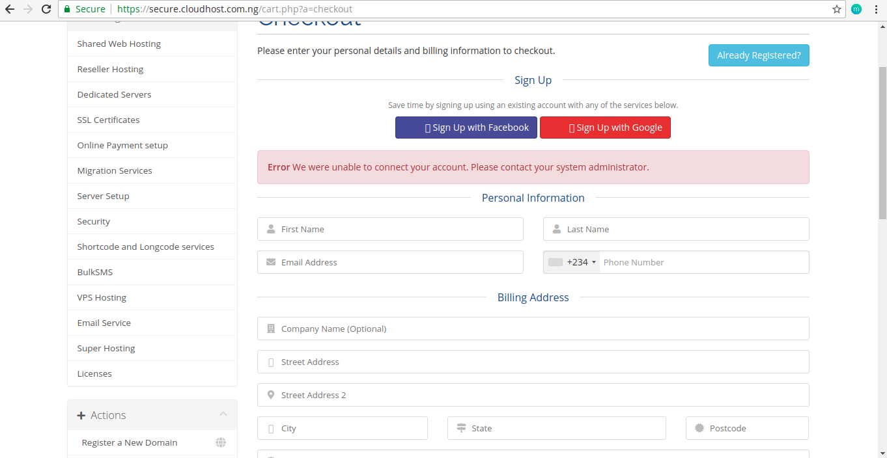Open the Server Setup category
887x458 pixels.
click(152, 196)
